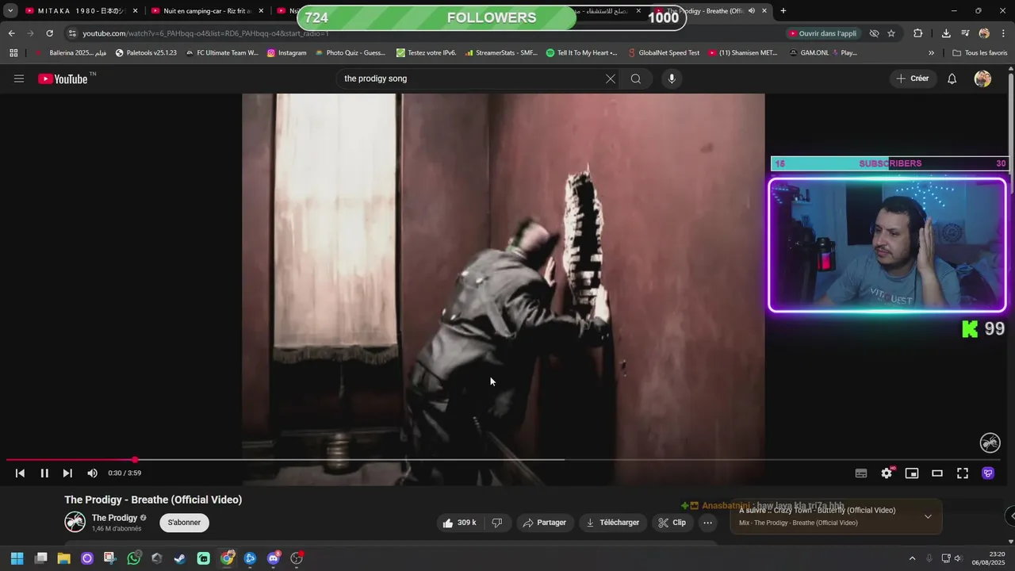Open a new browser tab
Screen dimensions: 1015x571
[x=783, y=11]
